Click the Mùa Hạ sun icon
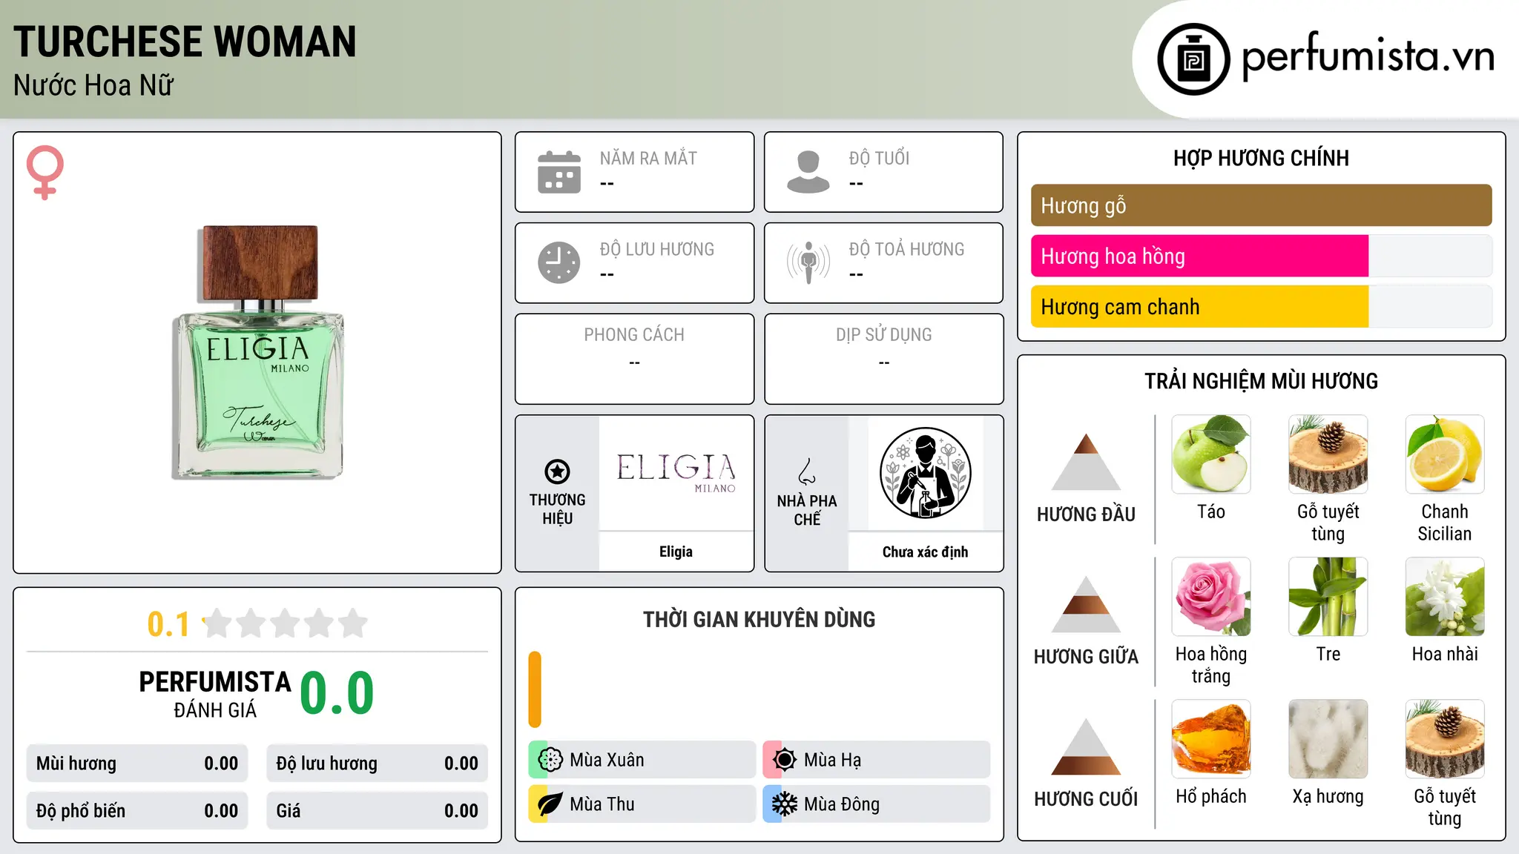The height and width of the screenshot is (854, 1519). click(x=785, y=760)
